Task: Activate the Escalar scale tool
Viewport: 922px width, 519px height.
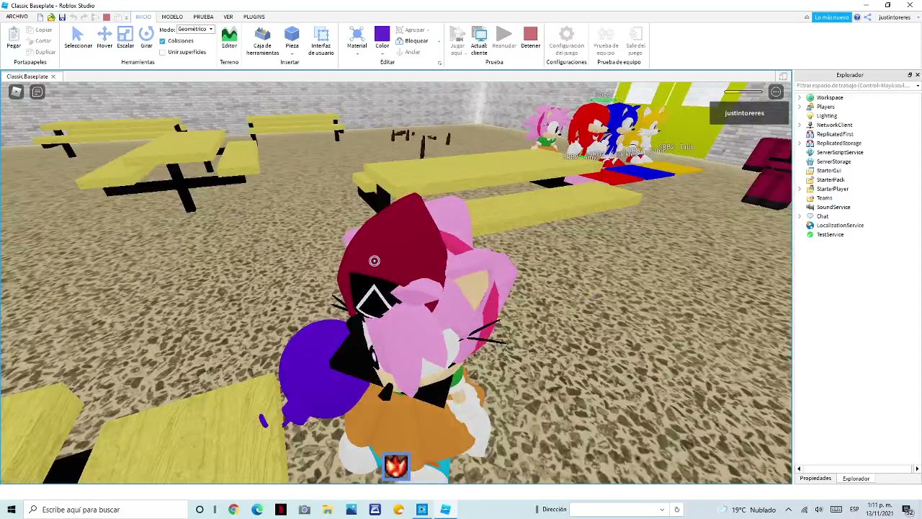Action: 125,37
